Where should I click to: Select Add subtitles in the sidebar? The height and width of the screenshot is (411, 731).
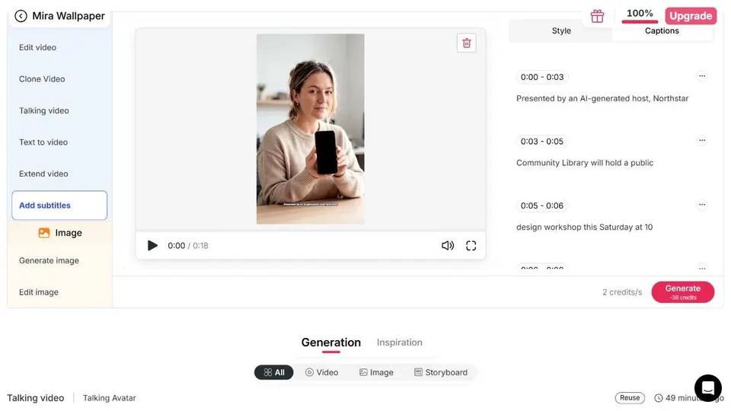(59, 205)
